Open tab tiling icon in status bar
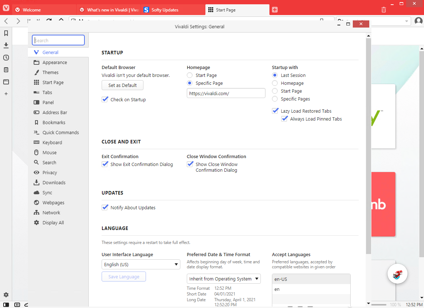The image size is (424, 308). tap(17, 305)
